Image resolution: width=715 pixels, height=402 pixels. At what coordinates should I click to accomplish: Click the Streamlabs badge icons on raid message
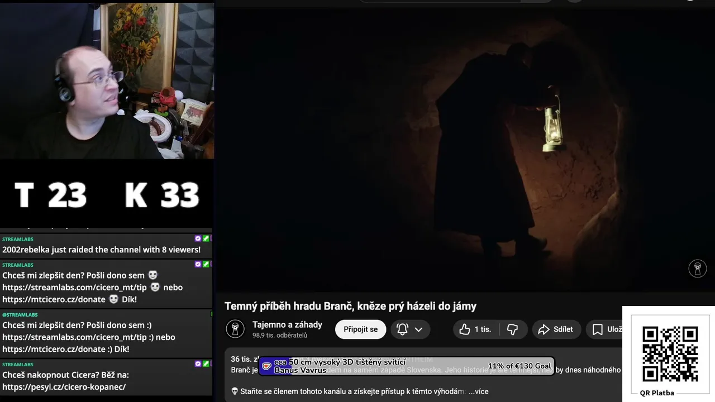203,238
